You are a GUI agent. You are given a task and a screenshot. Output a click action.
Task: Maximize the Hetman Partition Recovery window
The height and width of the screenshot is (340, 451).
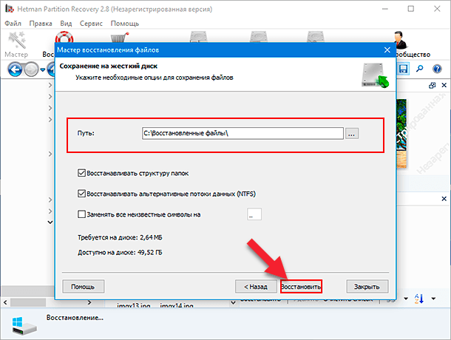(411, 9)
